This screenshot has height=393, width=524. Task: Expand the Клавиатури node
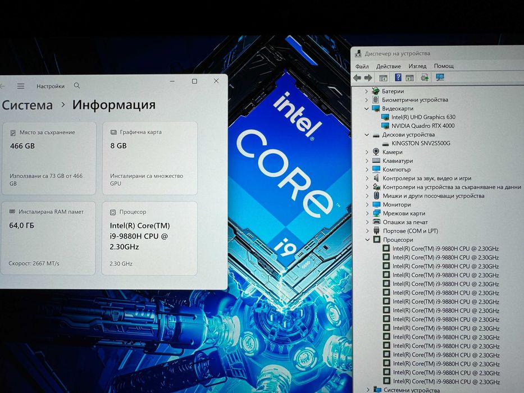click(x=367, y=161)
